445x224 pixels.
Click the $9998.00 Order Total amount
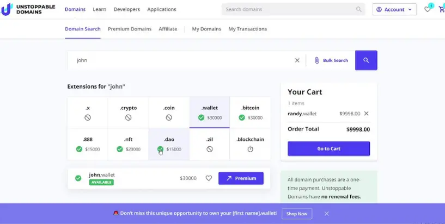[358, 129]
